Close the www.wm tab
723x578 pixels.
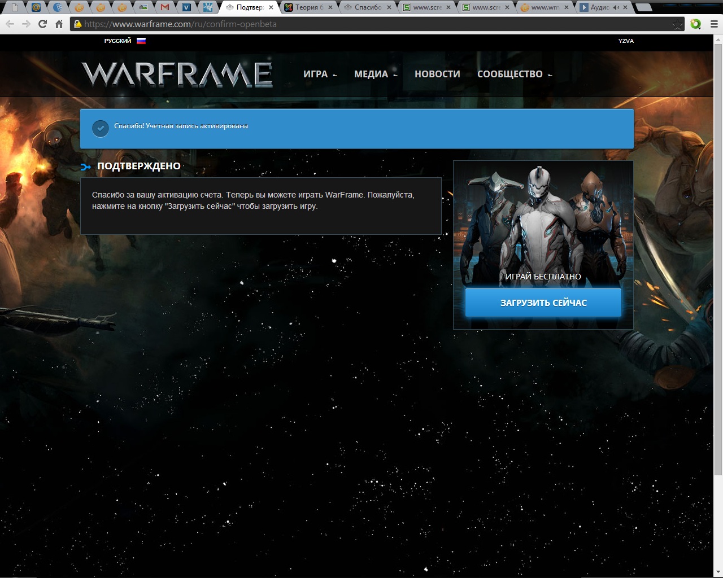tap(567, 7)
